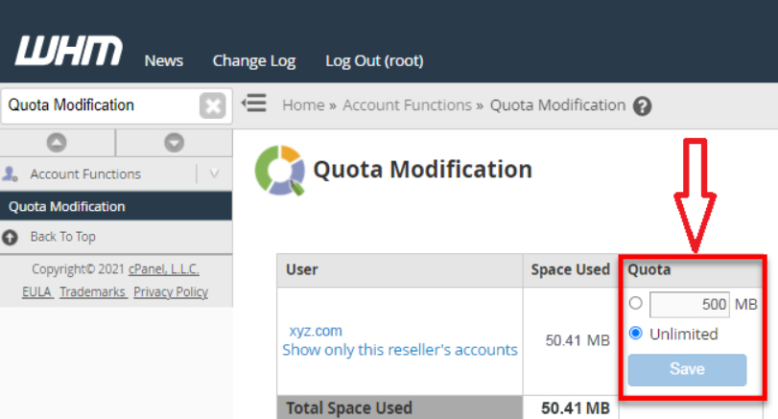This screenshot has width=778, height=419.
Task: Open help question mark icon
Action: (643, 106)
